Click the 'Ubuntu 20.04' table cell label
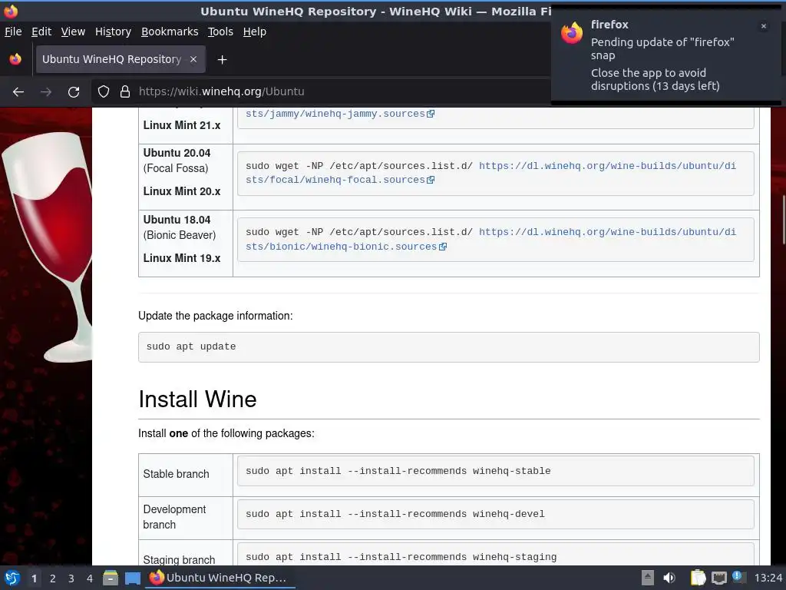 (177, 153)
